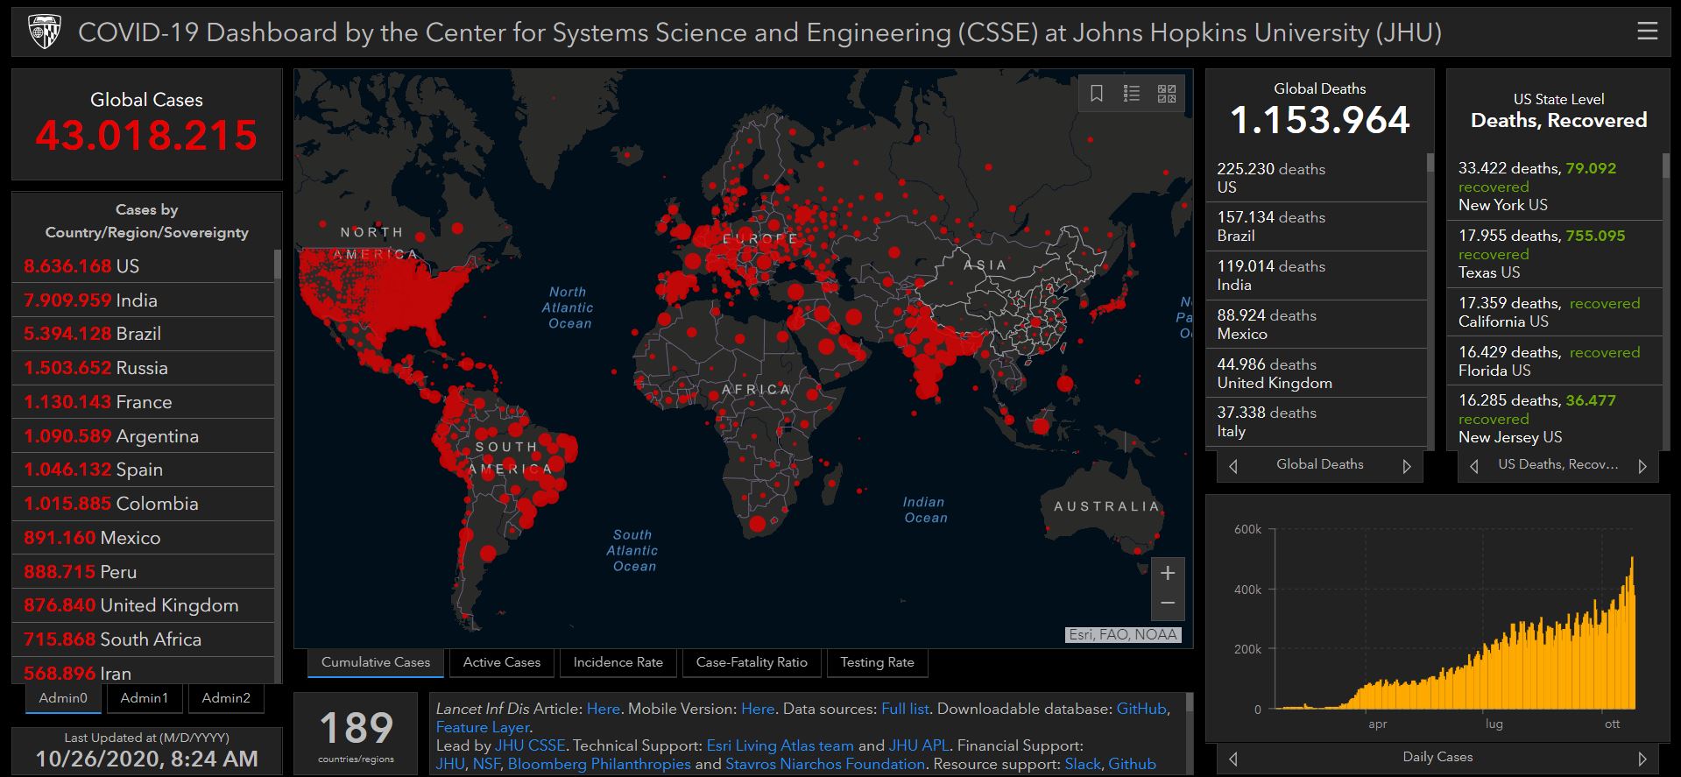Click the California US deaths entry
Screen dimensions: 1681x777
[1555, 313]
